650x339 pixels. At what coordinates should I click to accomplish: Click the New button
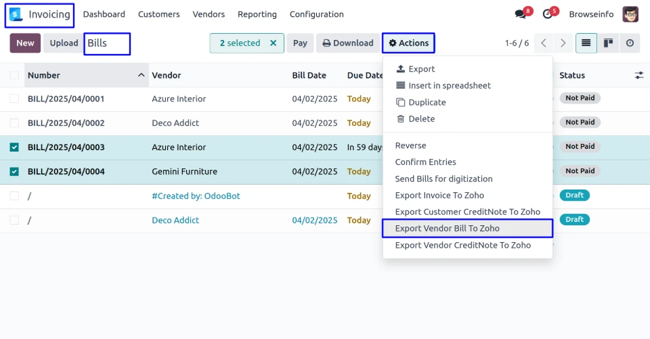pos(25,43)
